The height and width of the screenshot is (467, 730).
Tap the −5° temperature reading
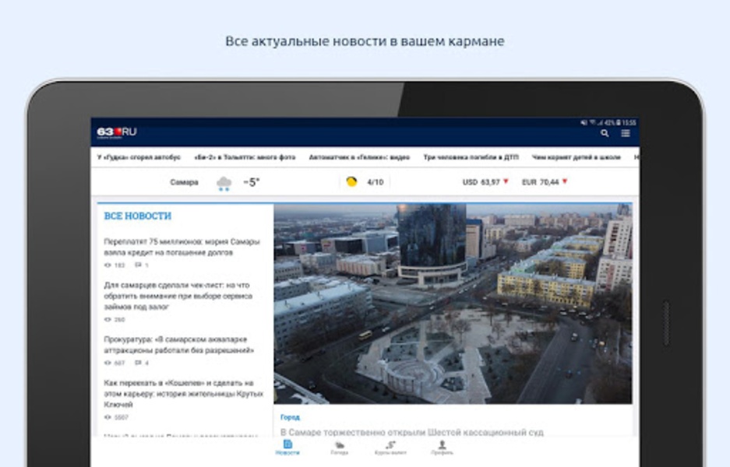[x=252, y=182]
